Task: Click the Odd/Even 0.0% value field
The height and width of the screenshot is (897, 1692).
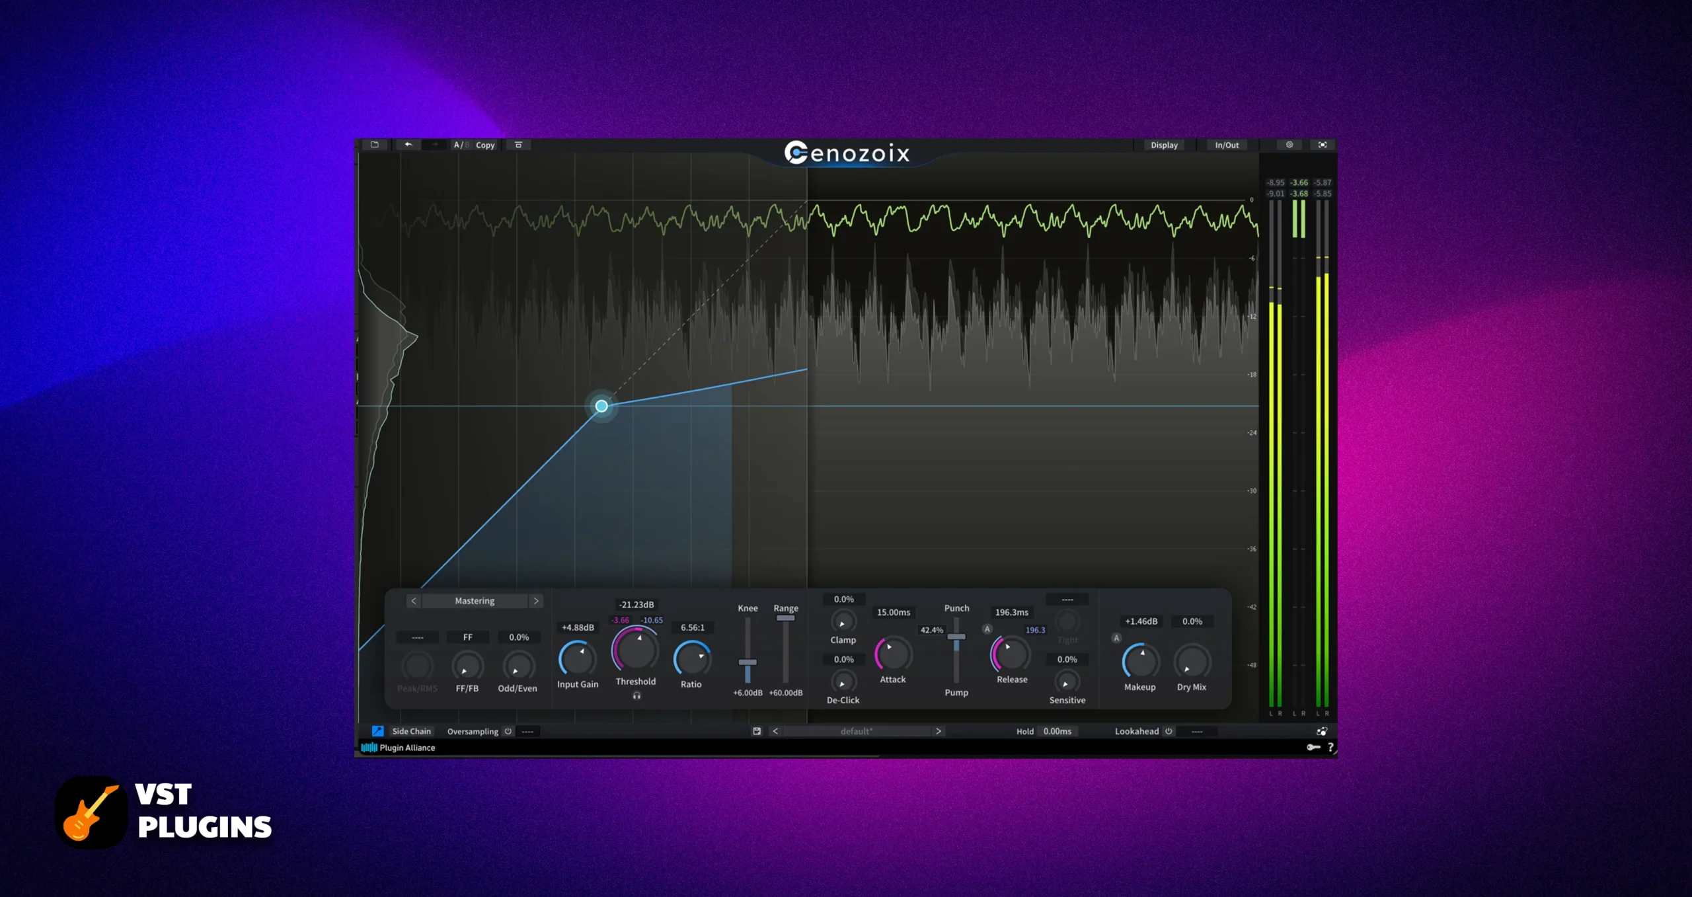Action: 519,637
